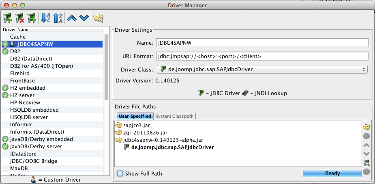Click green check icon beside DB2
Viewport: 375px width, 184px height.
(x=5, y=51)
